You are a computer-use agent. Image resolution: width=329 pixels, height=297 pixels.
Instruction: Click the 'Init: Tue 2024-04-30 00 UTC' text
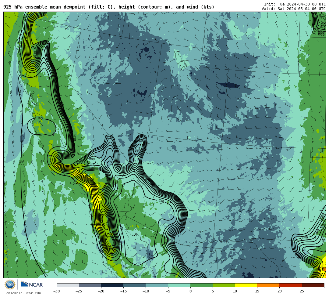(x=295, y=4)
